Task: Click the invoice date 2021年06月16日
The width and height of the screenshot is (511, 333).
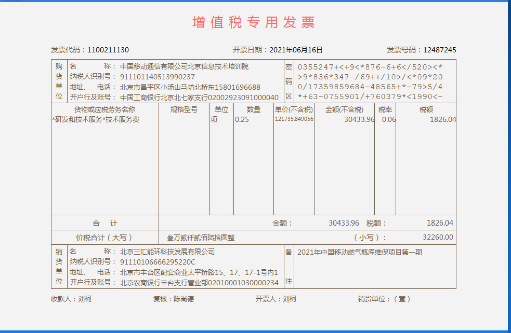Action: pos(296,50)
